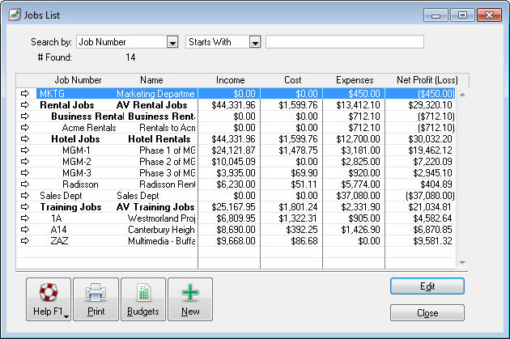
Task: Sort by the Name column header
Action: pyautogui.click(x=151, y=80)
